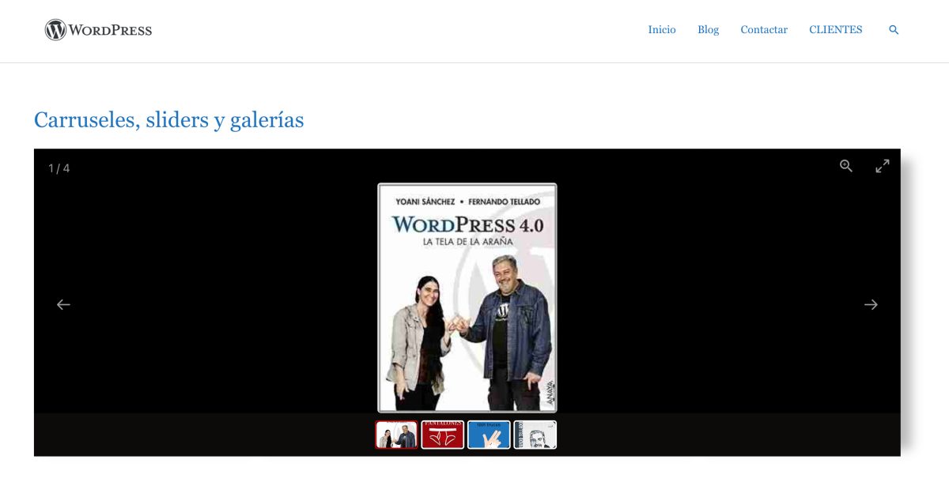Re-select the WordPress 4.0 book thumbnail
The image size is (949, 486).
coord(396,433)
